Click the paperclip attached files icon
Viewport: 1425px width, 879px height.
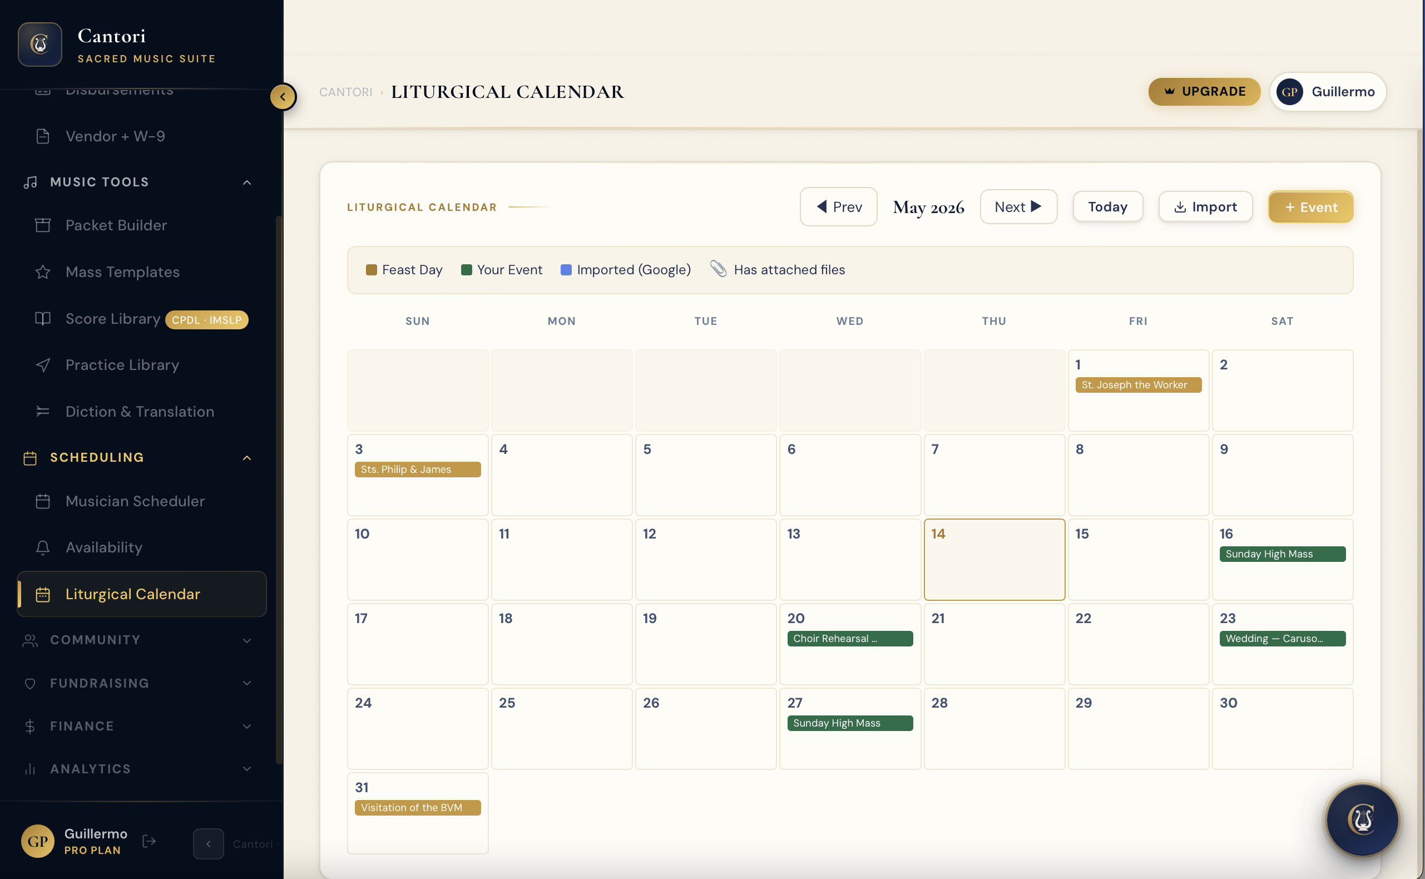coord(718,269)
